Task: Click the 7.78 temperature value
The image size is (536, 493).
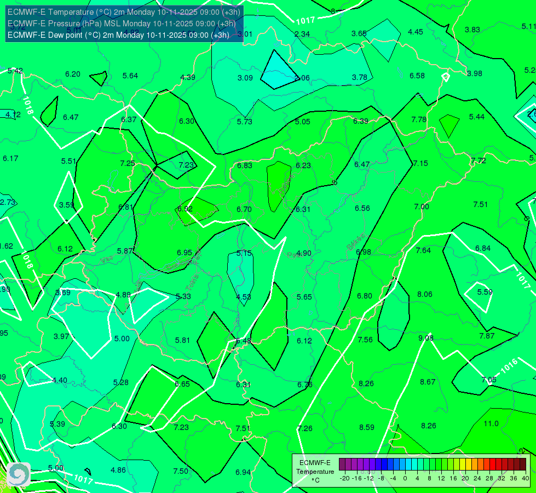Action: point(419,119)
